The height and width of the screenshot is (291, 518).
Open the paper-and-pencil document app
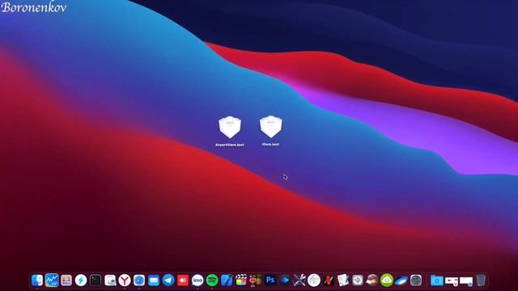(x=343, y=280)
